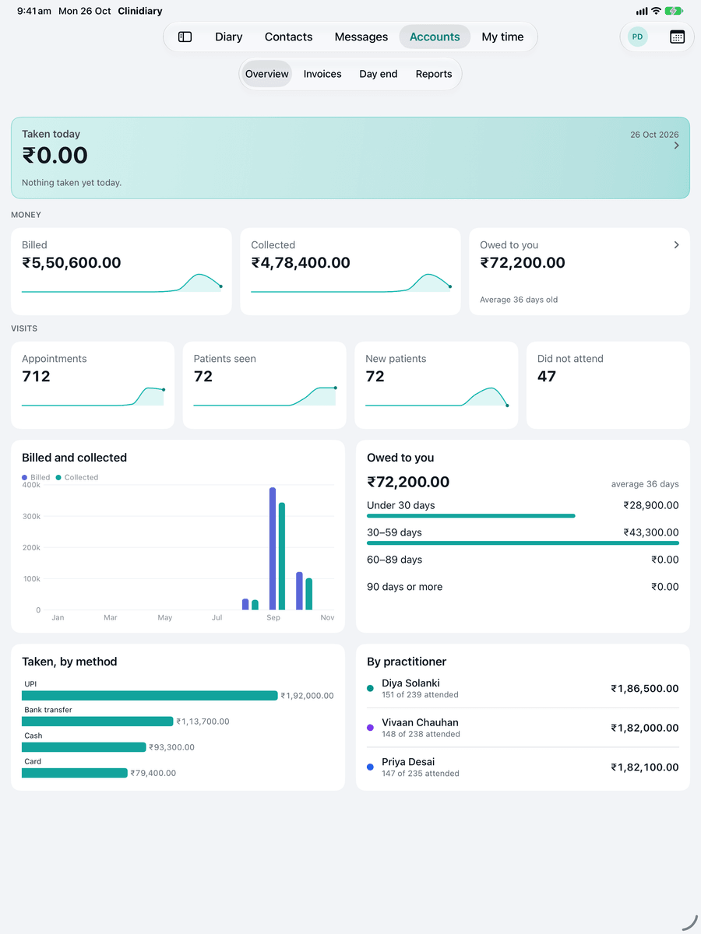Click the 26 Oct 2026 date label
Image resolution: width=701 pixels, height=934 pixels.
click(654, 135)
